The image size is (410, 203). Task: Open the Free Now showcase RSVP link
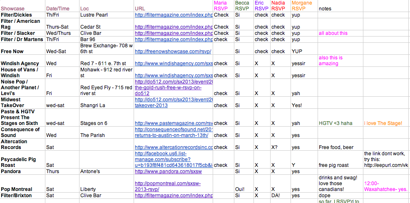pyautogui.click(x=173, y=51)
